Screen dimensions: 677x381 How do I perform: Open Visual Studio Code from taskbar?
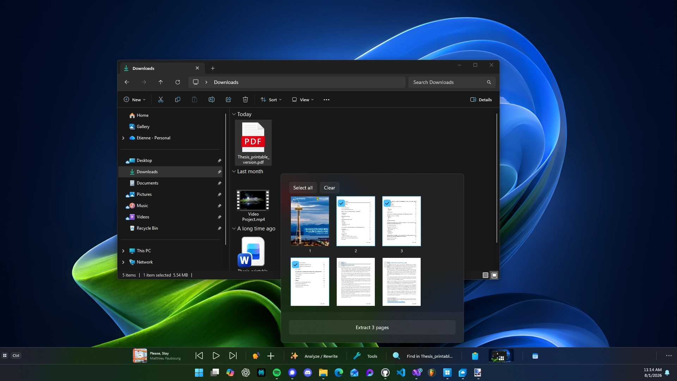401,373
